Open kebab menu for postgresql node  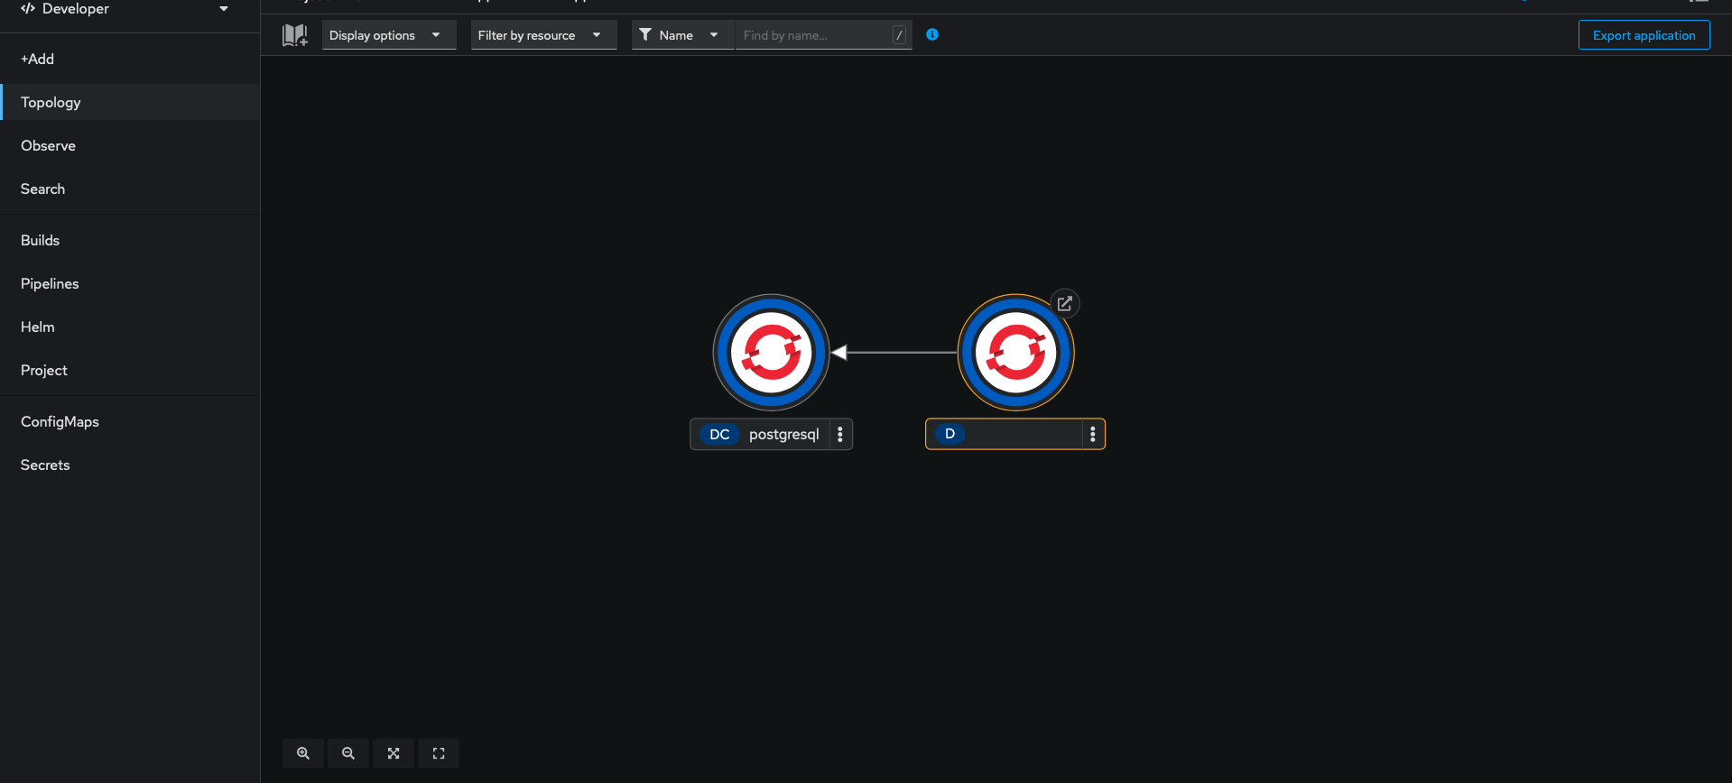pos(840,434)
